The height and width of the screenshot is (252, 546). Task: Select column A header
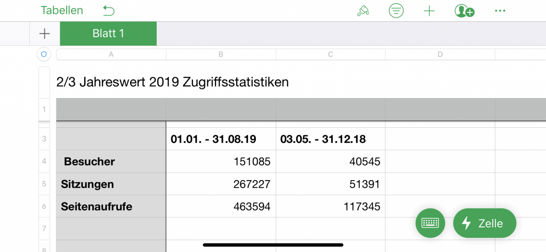pos(111,54)
